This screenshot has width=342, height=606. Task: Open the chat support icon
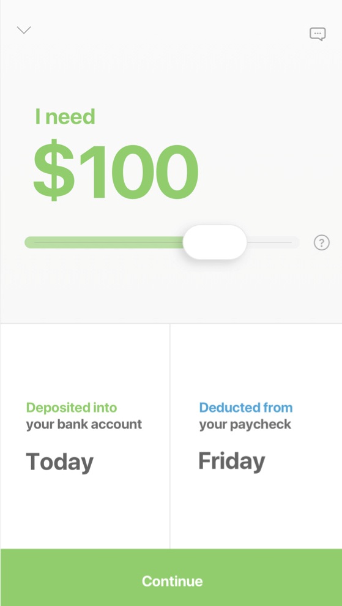click(318, 34)
